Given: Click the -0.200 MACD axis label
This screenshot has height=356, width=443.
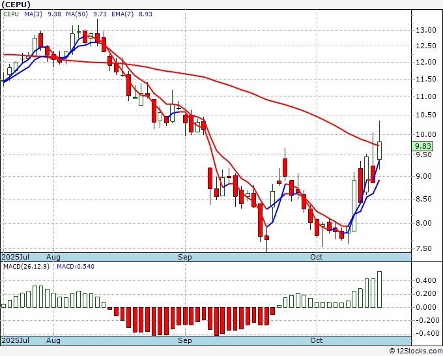Looking at the screenshot, I should pyautogui.click(x=426, y=320).
